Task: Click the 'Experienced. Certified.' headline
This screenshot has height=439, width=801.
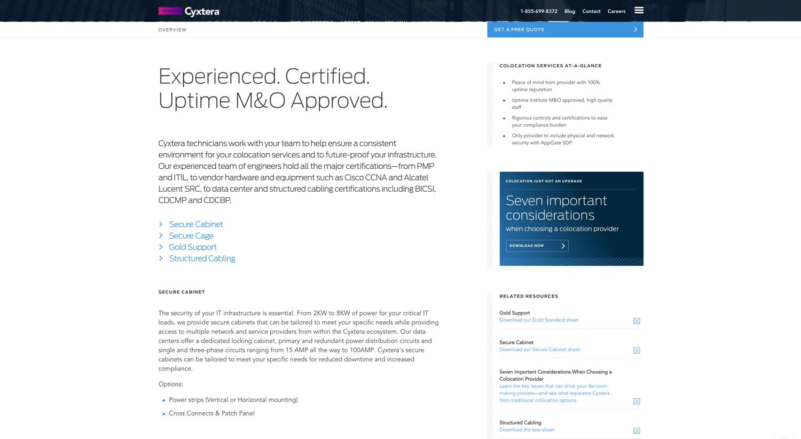Action: (273, 88)
